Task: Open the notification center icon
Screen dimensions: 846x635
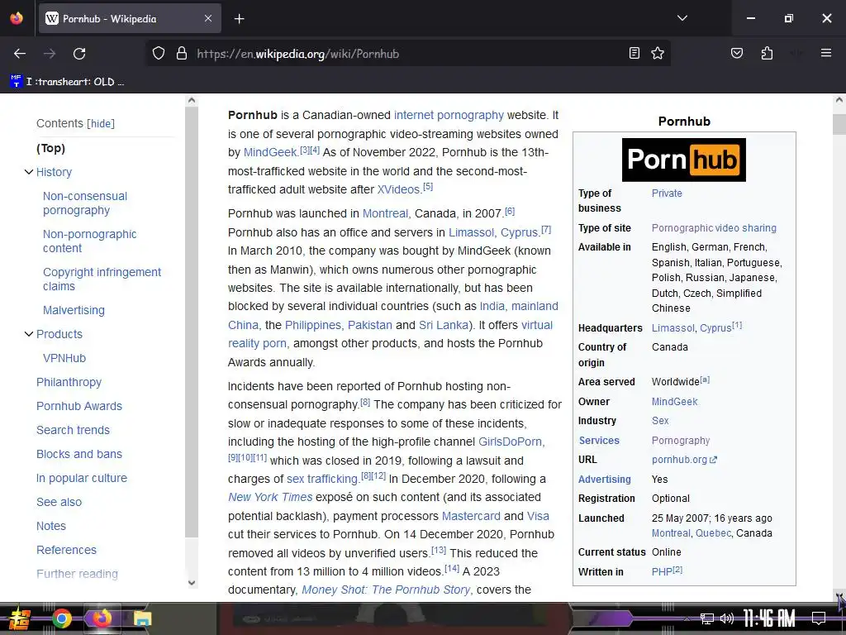Action: [x=819, y=618]
